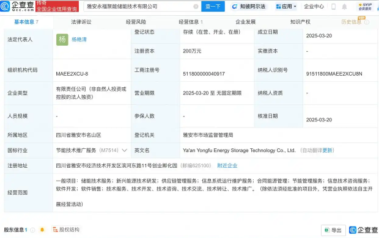Viewport: 379px width, 238px height.
Task: Switch to 经营信息 tab
Action: [191, 22]
